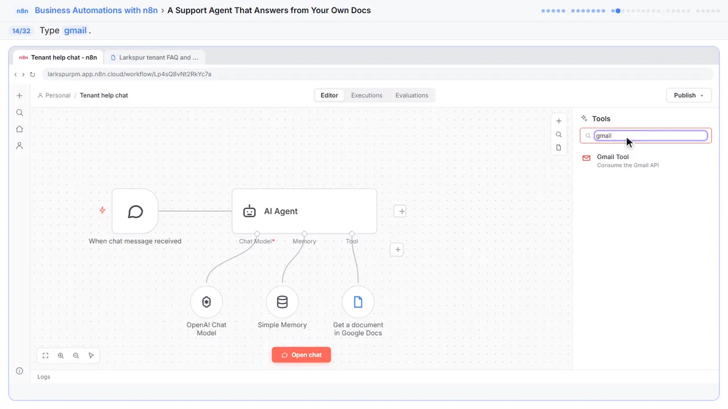
Task: Click the Memory connector diamond
Action: (304, 233)
